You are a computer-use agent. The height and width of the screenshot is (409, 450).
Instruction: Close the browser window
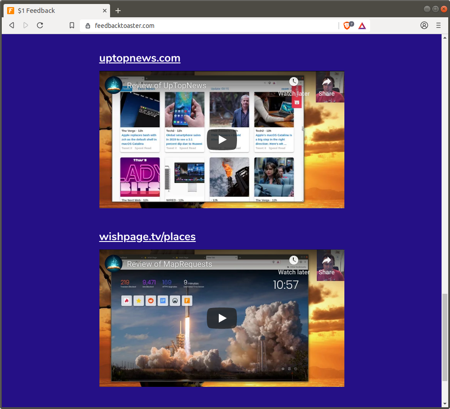point(444,9)
